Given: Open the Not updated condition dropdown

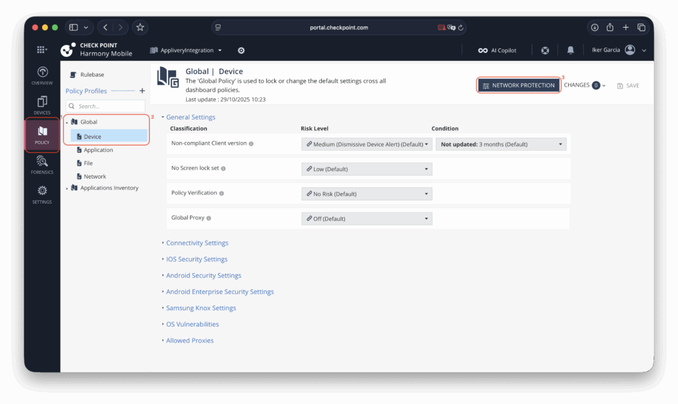Looking at the screenshot, I should (501, 144).
